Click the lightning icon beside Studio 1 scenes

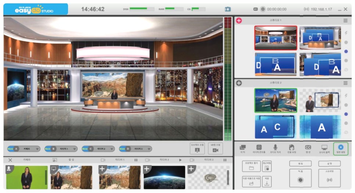click(346, 33)
